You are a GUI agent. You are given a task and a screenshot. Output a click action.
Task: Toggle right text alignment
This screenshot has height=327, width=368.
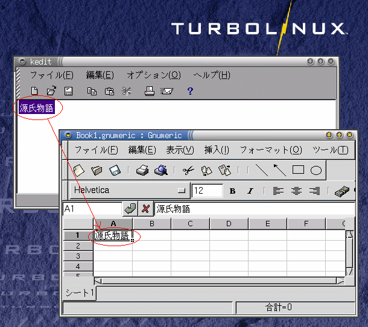314,191
